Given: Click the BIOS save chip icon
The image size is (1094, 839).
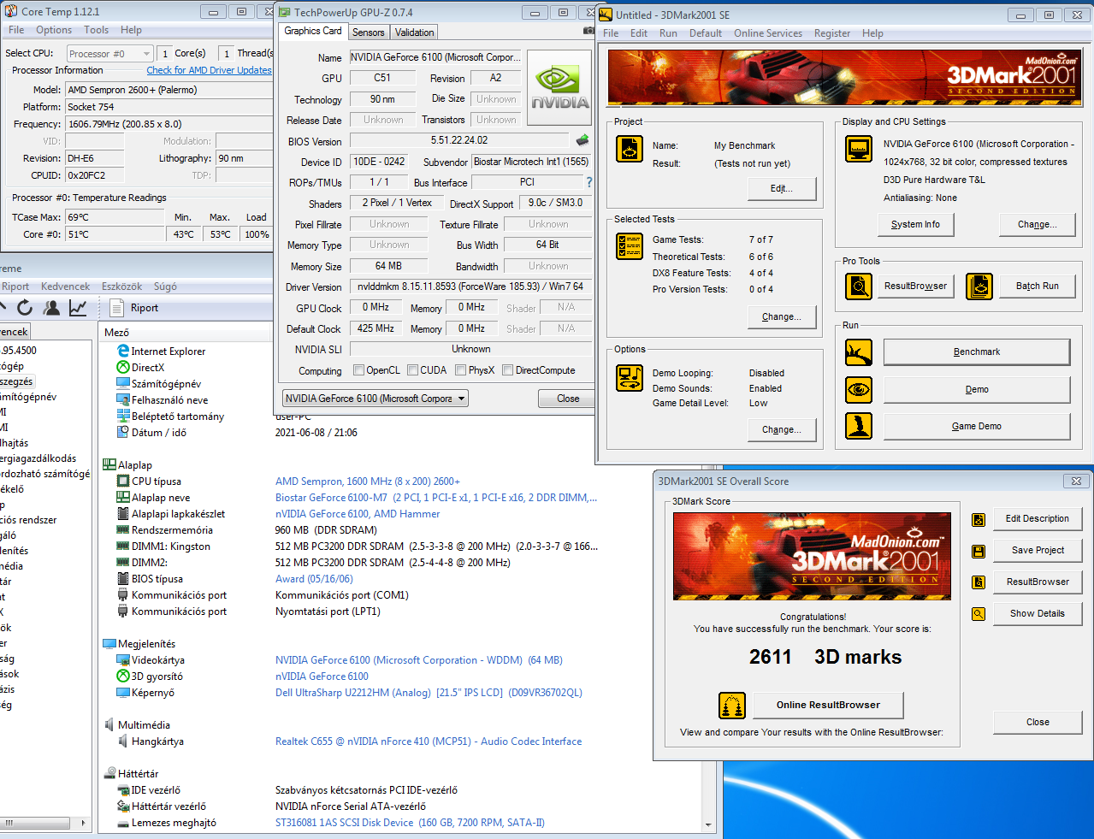Looking at the screenshot, I should tap(582, 140).
